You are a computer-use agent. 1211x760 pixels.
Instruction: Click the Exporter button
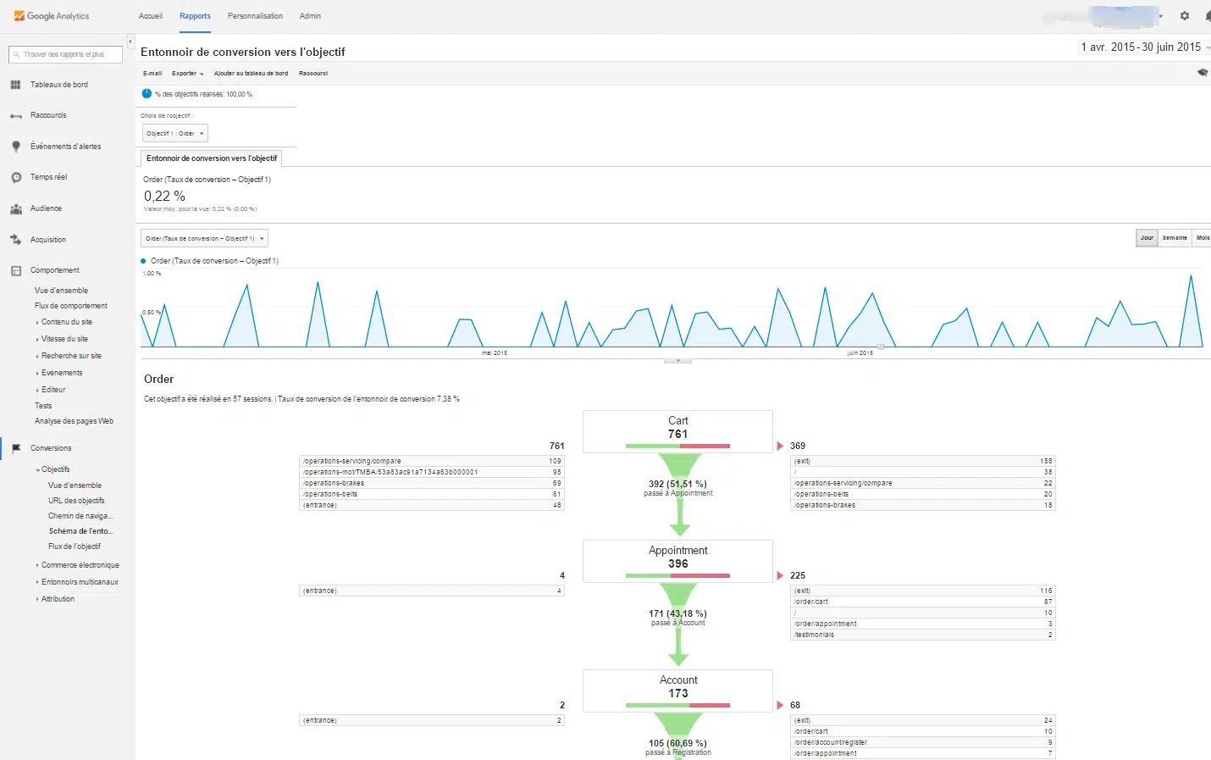187,74
